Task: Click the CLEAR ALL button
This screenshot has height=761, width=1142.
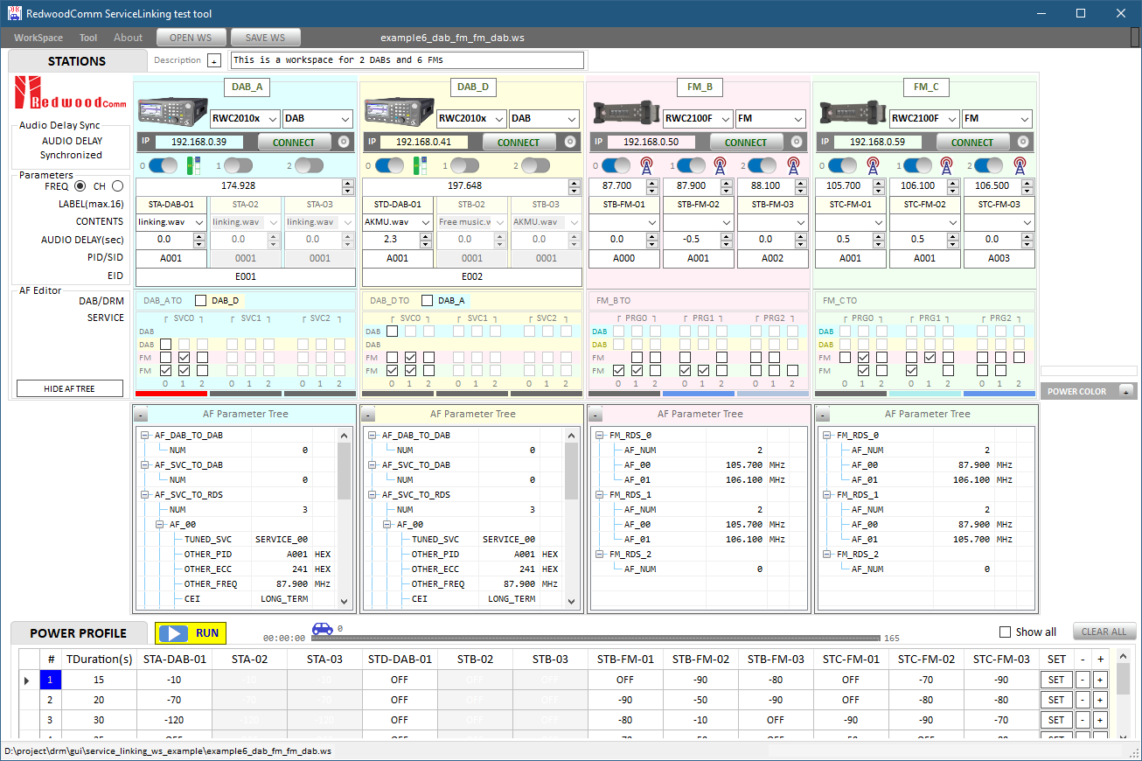Action: [1104, 632]
